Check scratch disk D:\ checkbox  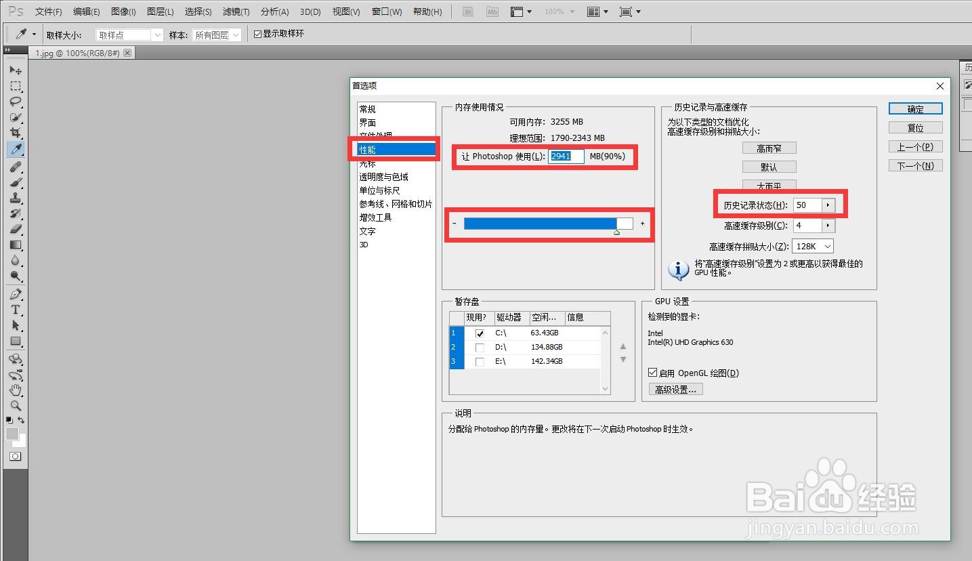click(480, 347)
